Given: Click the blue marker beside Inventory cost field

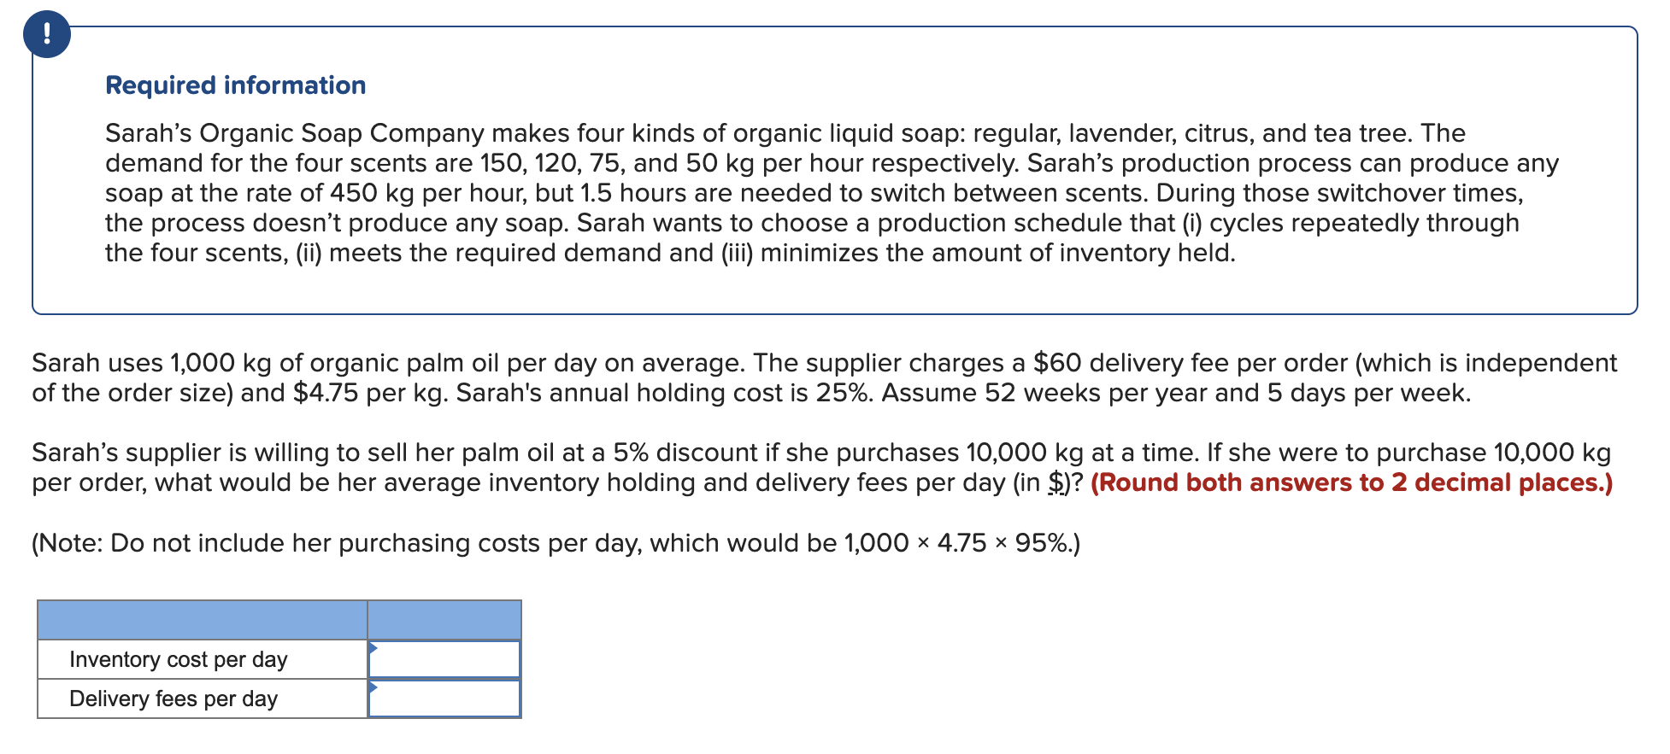Looking at the screenshot, I should point(373,649).
